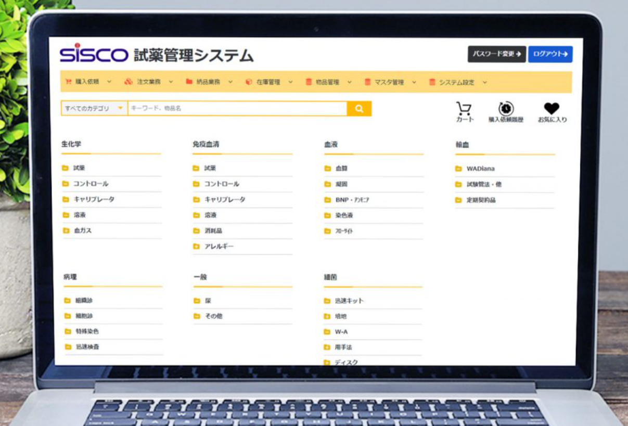Viewport: 628px width, 426px height.
Task: Open 購入依頼履歴 via the clock icon
Action: 506,108
